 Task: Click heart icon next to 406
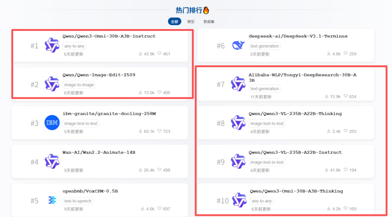pyautogui.click(x=159, y=92)
